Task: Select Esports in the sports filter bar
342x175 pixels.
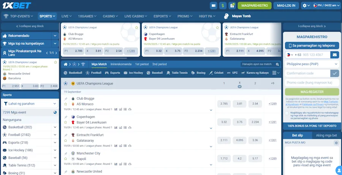Action: pos(112,73)
